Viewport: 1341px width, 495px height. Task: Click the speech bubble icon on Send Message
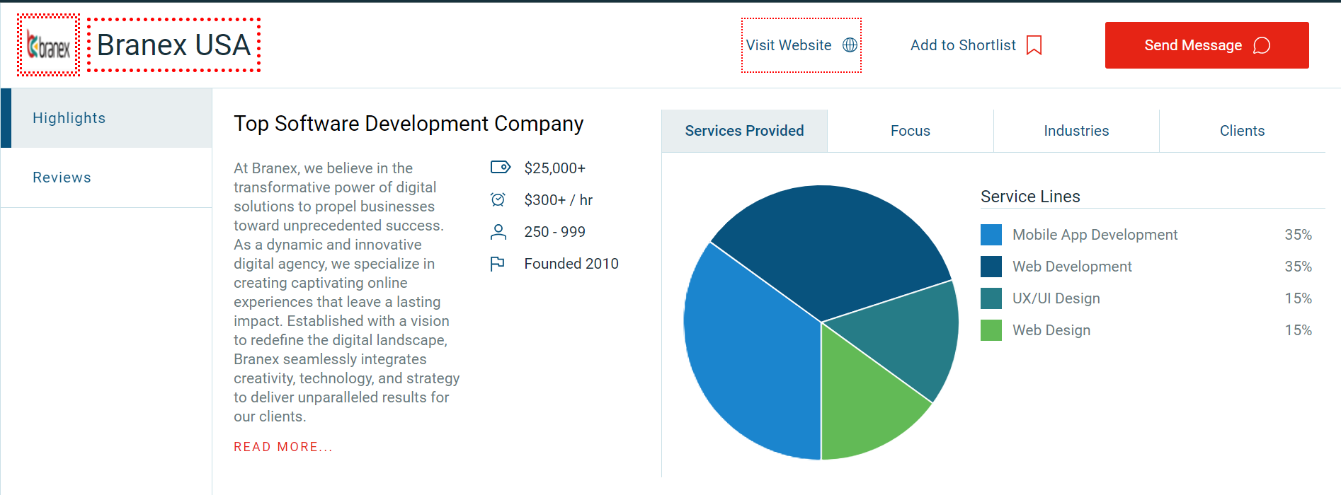coord(1261,45)
